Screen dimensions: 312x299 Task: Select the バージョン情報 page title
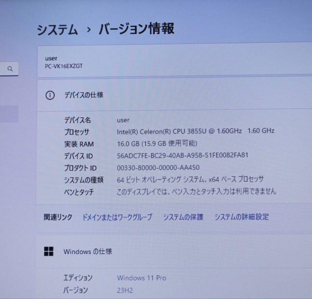click(136, 29)
